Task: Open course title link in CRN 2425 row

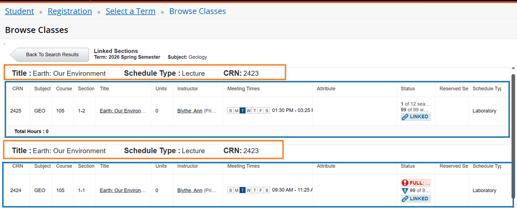Action: tap(123, 111)
